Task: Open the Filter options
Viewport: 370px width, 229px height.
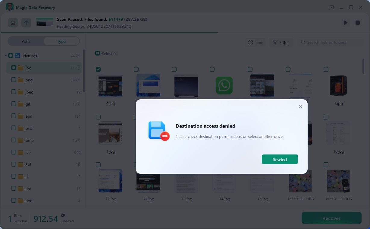Action: point(281,43)
